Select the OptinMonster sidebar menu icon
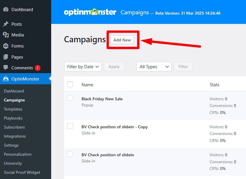The width and height of the screenshot is (246, 179). 6,79
